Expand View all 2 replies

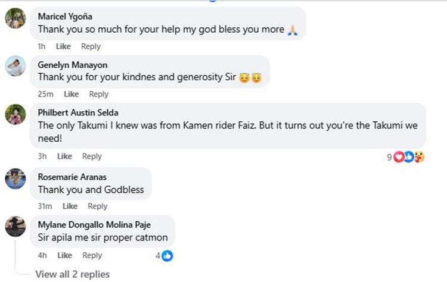(x=72, y=274)
